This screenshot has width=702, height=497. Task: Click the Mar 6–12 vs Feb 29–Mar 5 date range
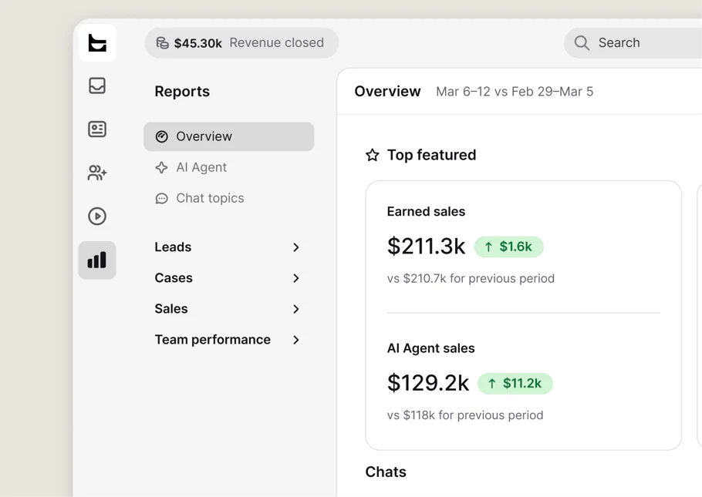pos(515,92)
